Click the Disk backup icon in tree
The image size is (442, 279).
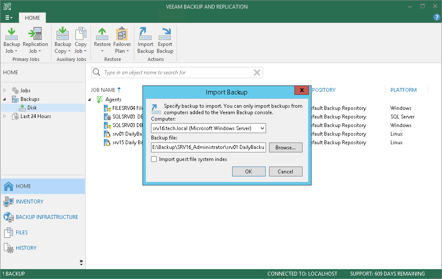click(22, 107)
